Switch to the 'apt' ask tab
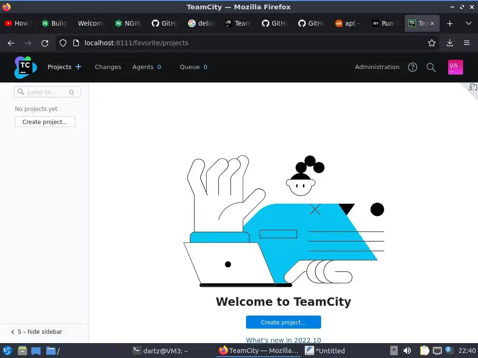The width and height of the screenshot is (478, 358). pos(348,23)
